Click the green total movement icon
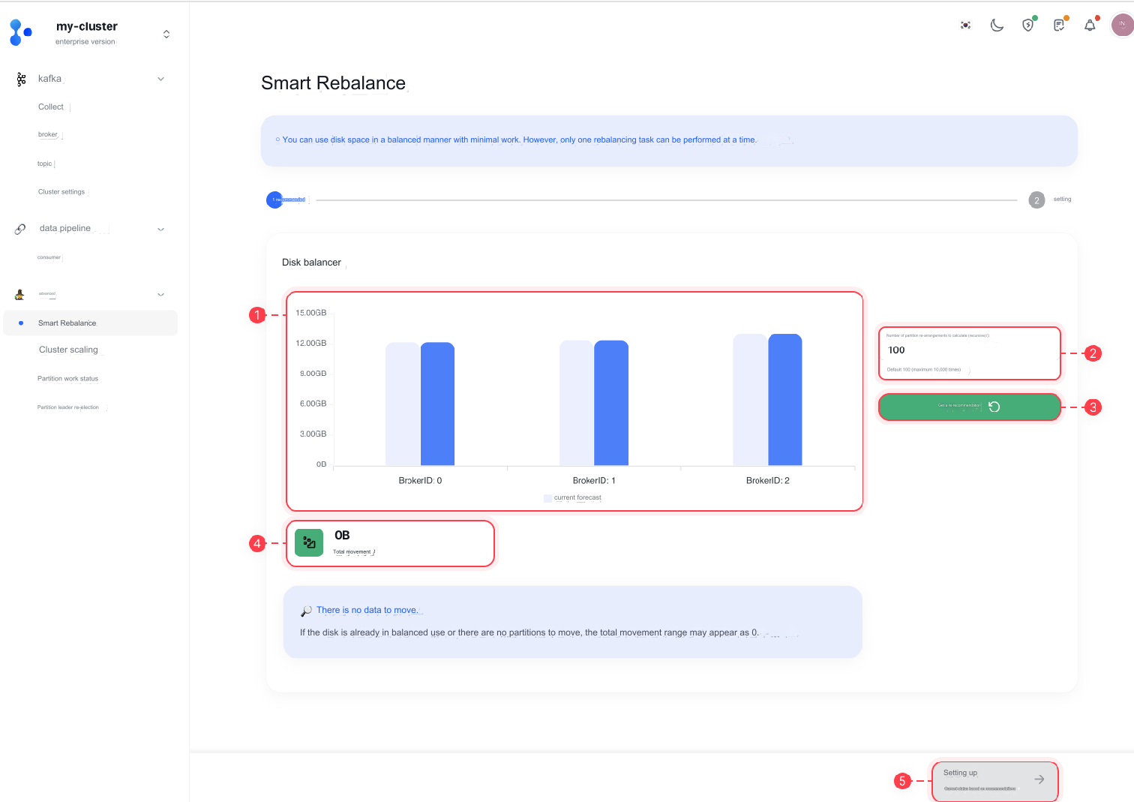This screenshot has width=1134, height=802. (309, 542)
